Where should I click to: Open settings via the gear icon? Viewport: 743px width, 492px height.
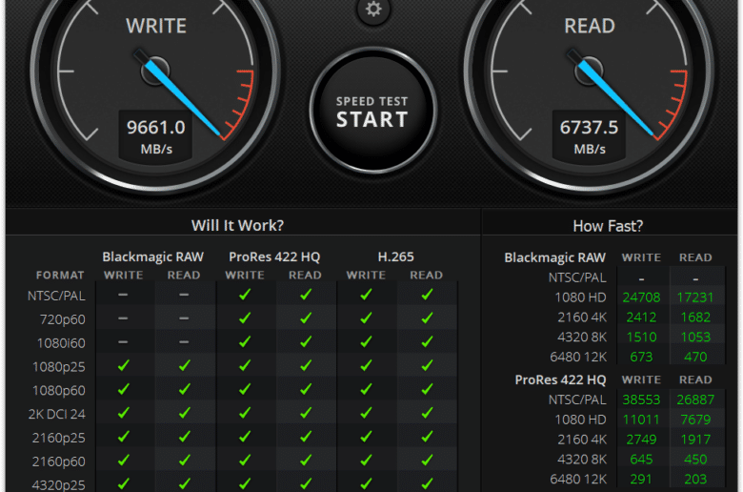373,9
